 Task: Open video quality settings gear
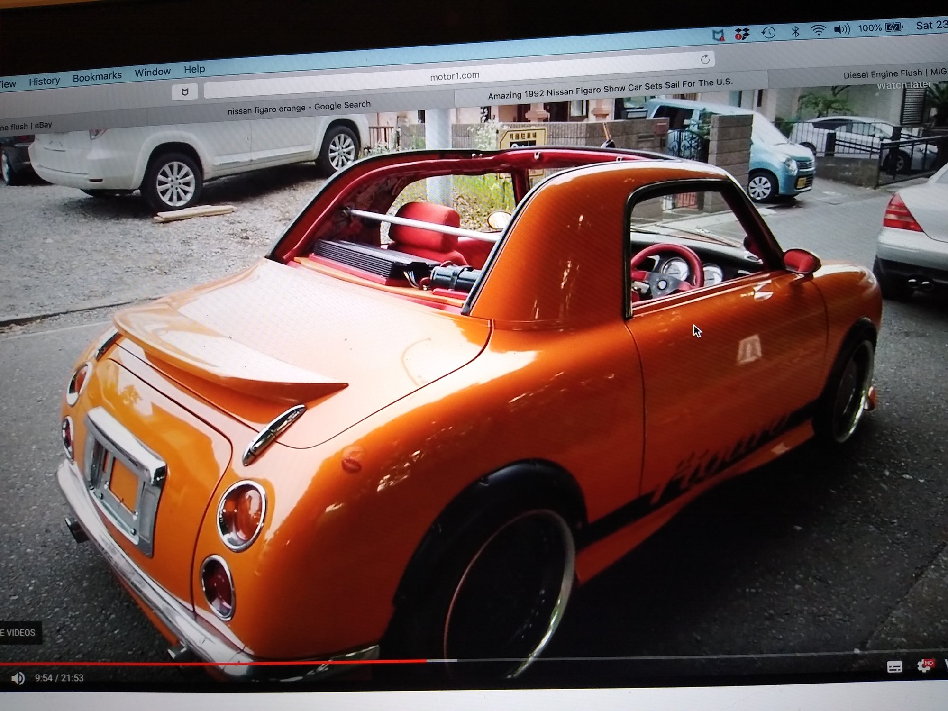924,665
